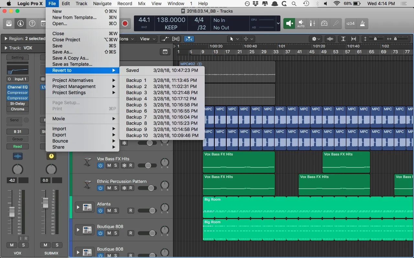Record-enable the Atlanta track
The image size is (414, 258).
(131, 211)
